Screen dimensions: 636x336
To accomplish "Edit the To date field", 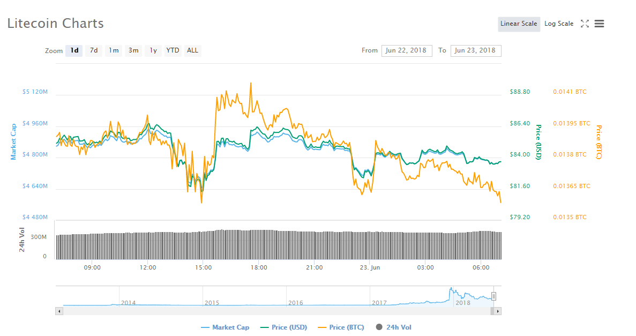I will point(476,51).
